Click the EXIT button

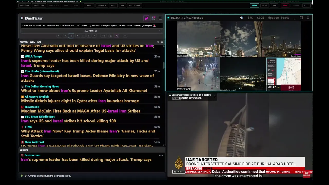pos(306,5)
